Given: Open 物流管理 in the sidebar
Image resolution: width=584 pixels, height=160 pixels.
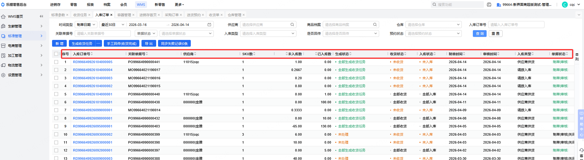Looking at the screenshot, I should [23, 65].
